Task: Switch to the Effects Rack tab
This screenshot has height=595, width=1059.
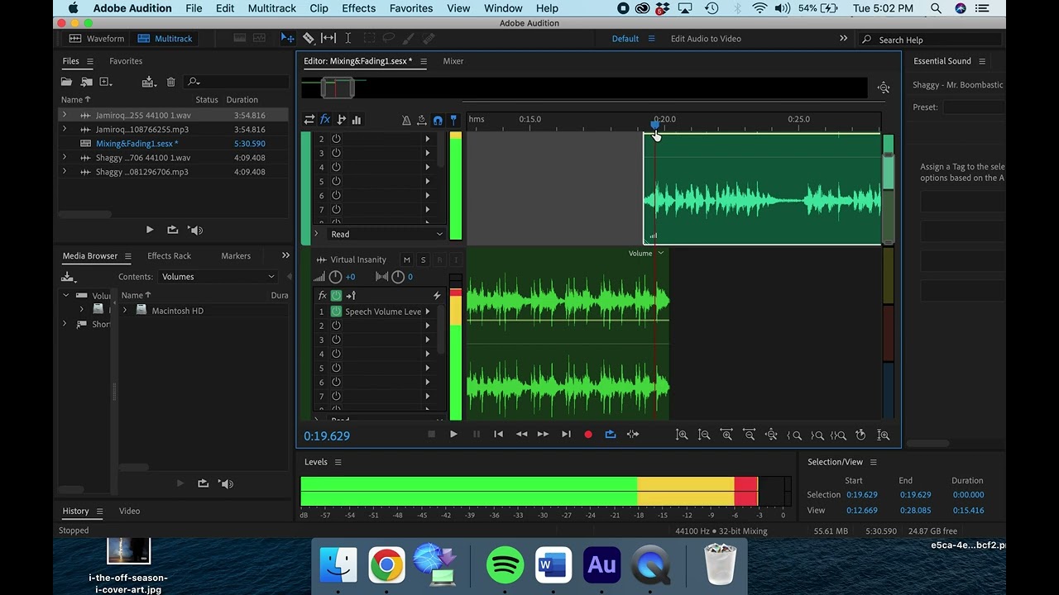Action: [169, 256]
